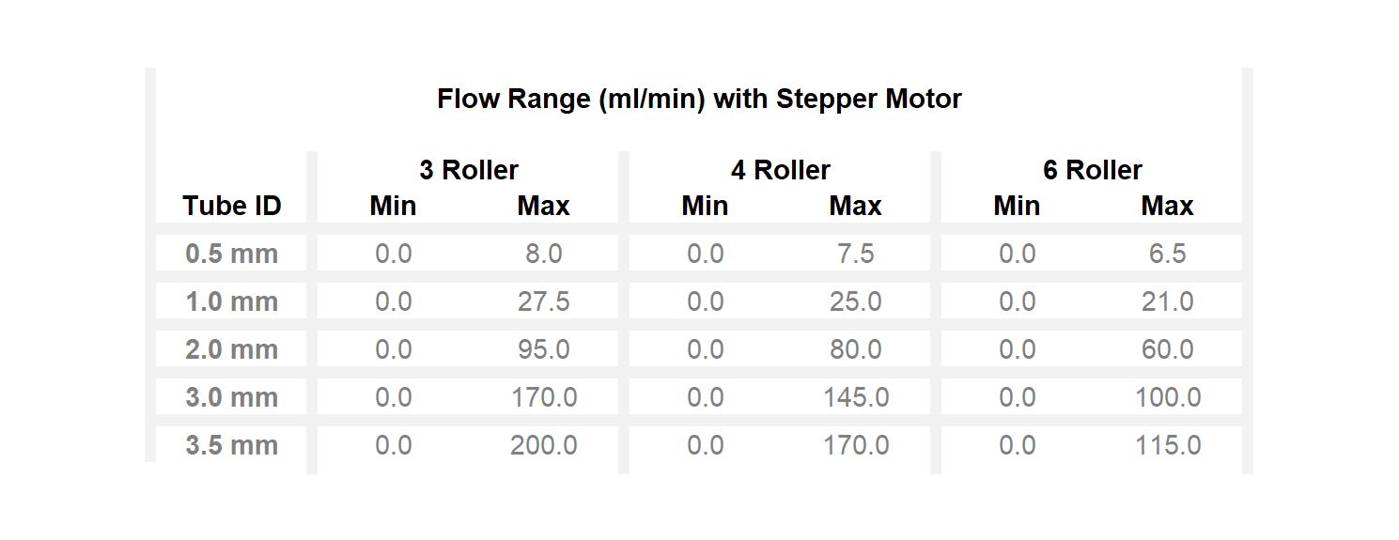1399x540 pixels.
Task: Click the 115.0 value cell
Action: point(1168,445)
